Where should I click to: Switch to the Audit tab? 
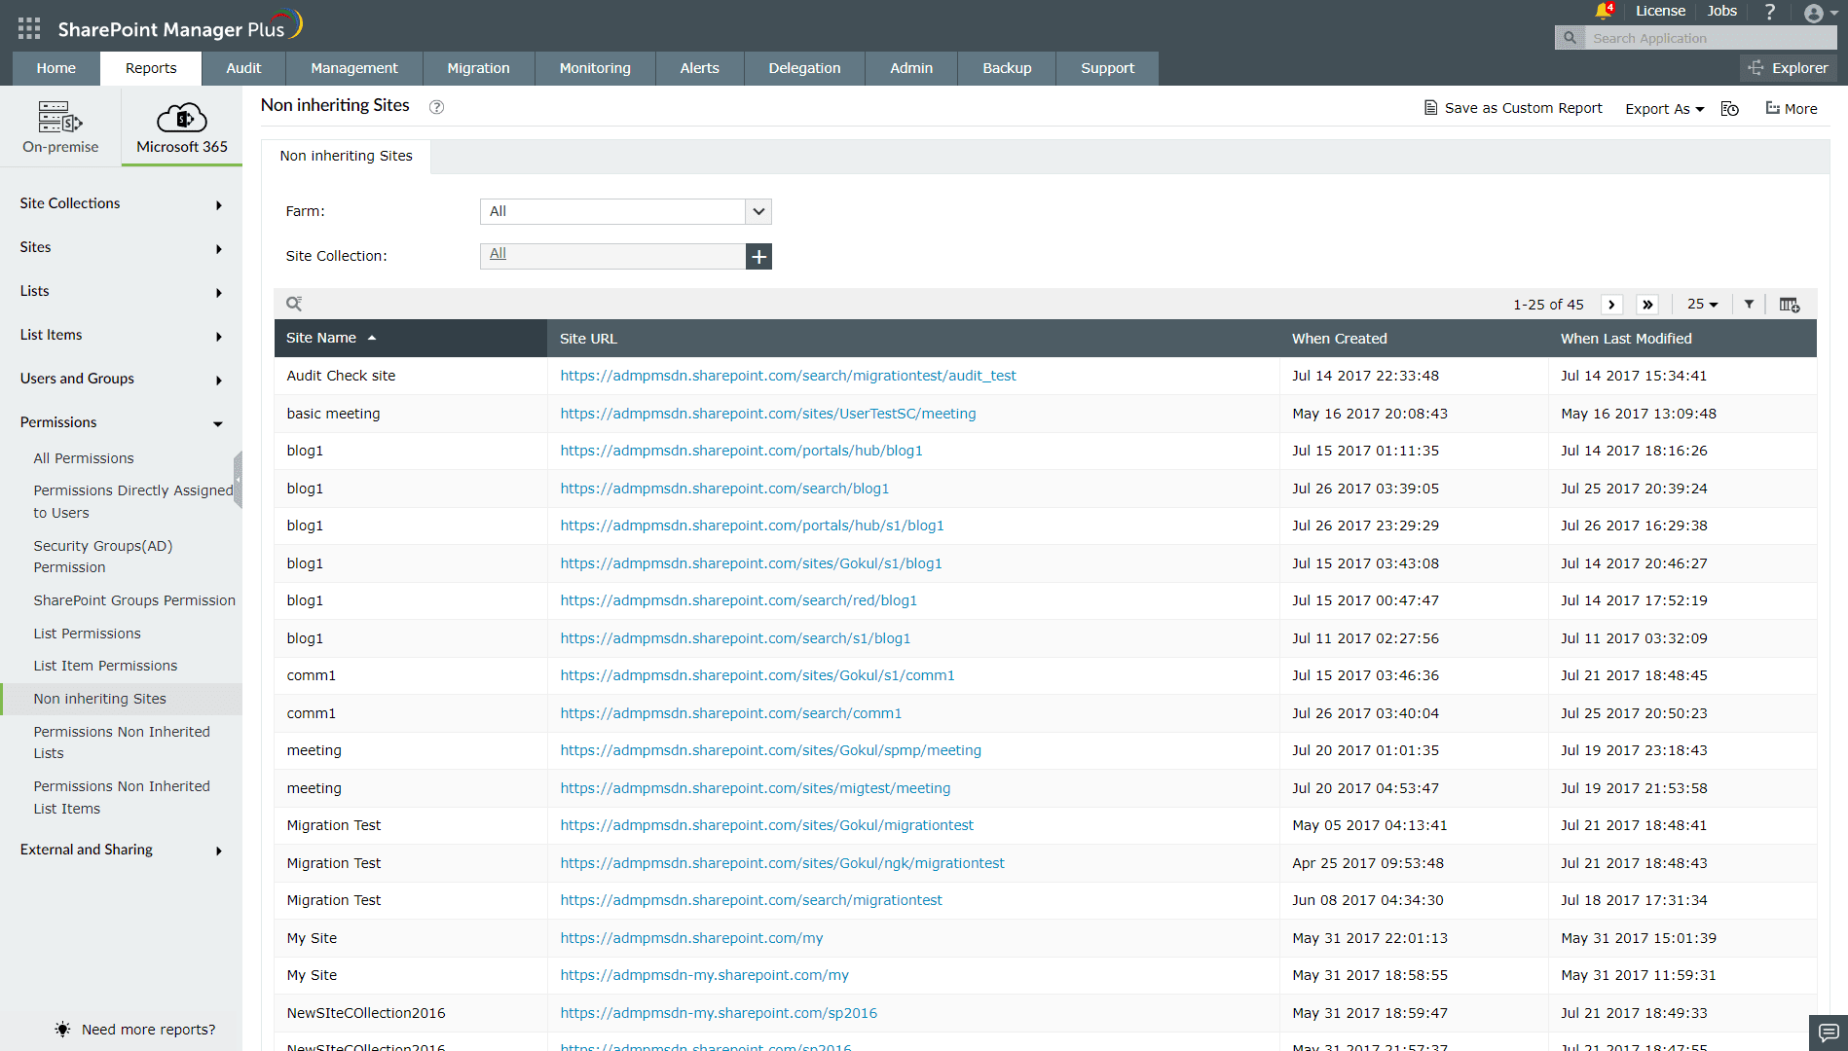point(243,68)
